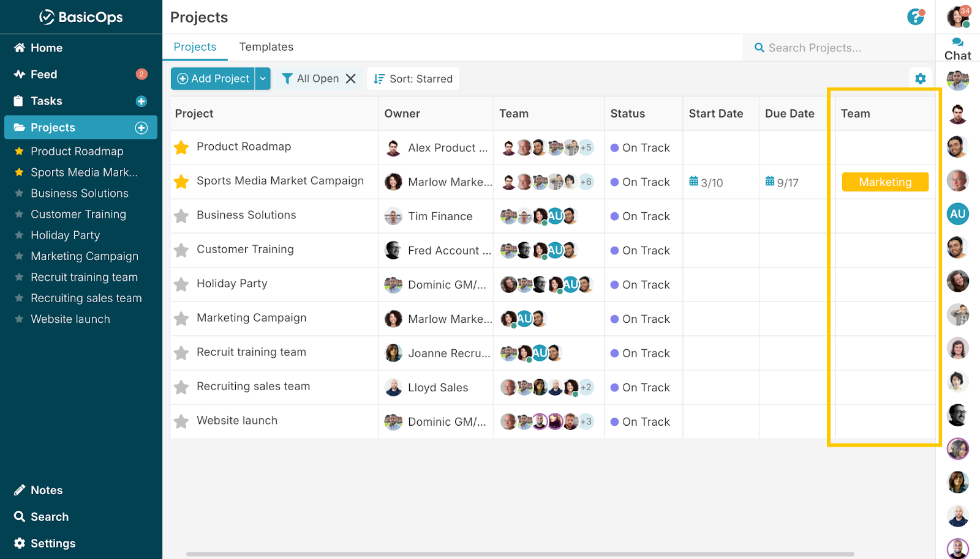
Task: Click the yellow Marketing team tag
Action: [x=884, y=182]
